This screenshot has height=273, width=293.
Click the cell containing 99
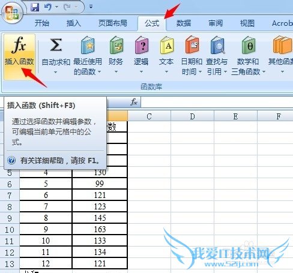(100, 184)
